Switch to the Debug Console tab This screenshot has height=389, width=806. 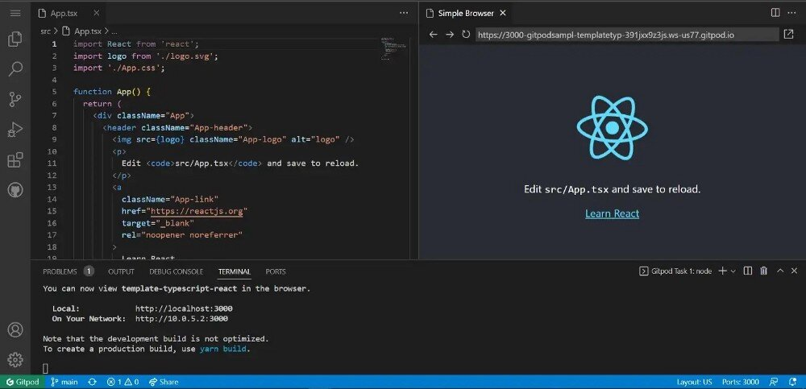(x=177, y=271)
